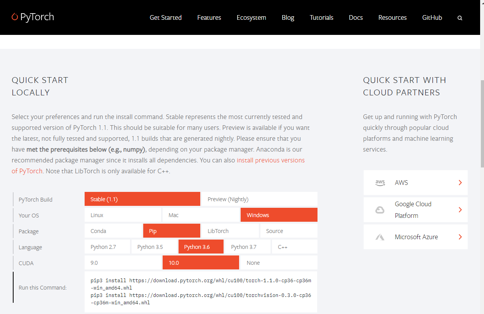Screen dimensions: 484x314
Task: Select Stable (1.1) build option
Action: click(142, 199)
